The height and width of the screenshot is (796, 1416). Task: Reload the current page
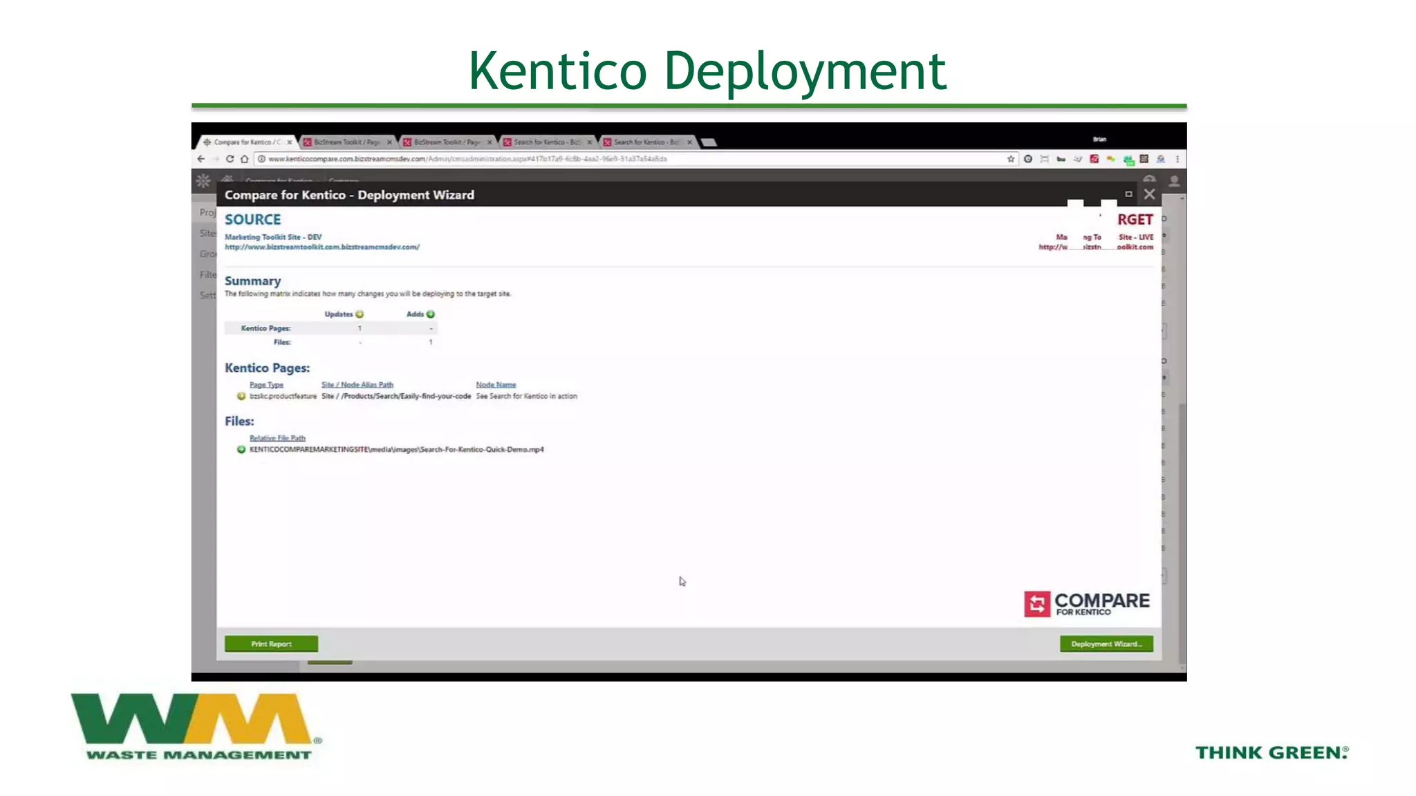pos(230,159)
